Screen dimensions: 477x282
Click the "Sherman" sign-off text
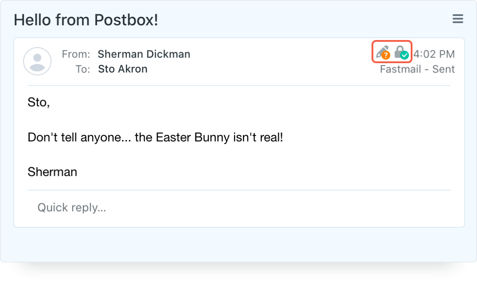52,172
